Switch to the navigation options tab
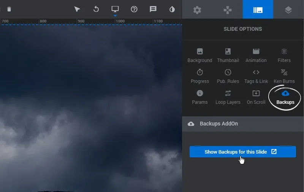 pos(228,10)
